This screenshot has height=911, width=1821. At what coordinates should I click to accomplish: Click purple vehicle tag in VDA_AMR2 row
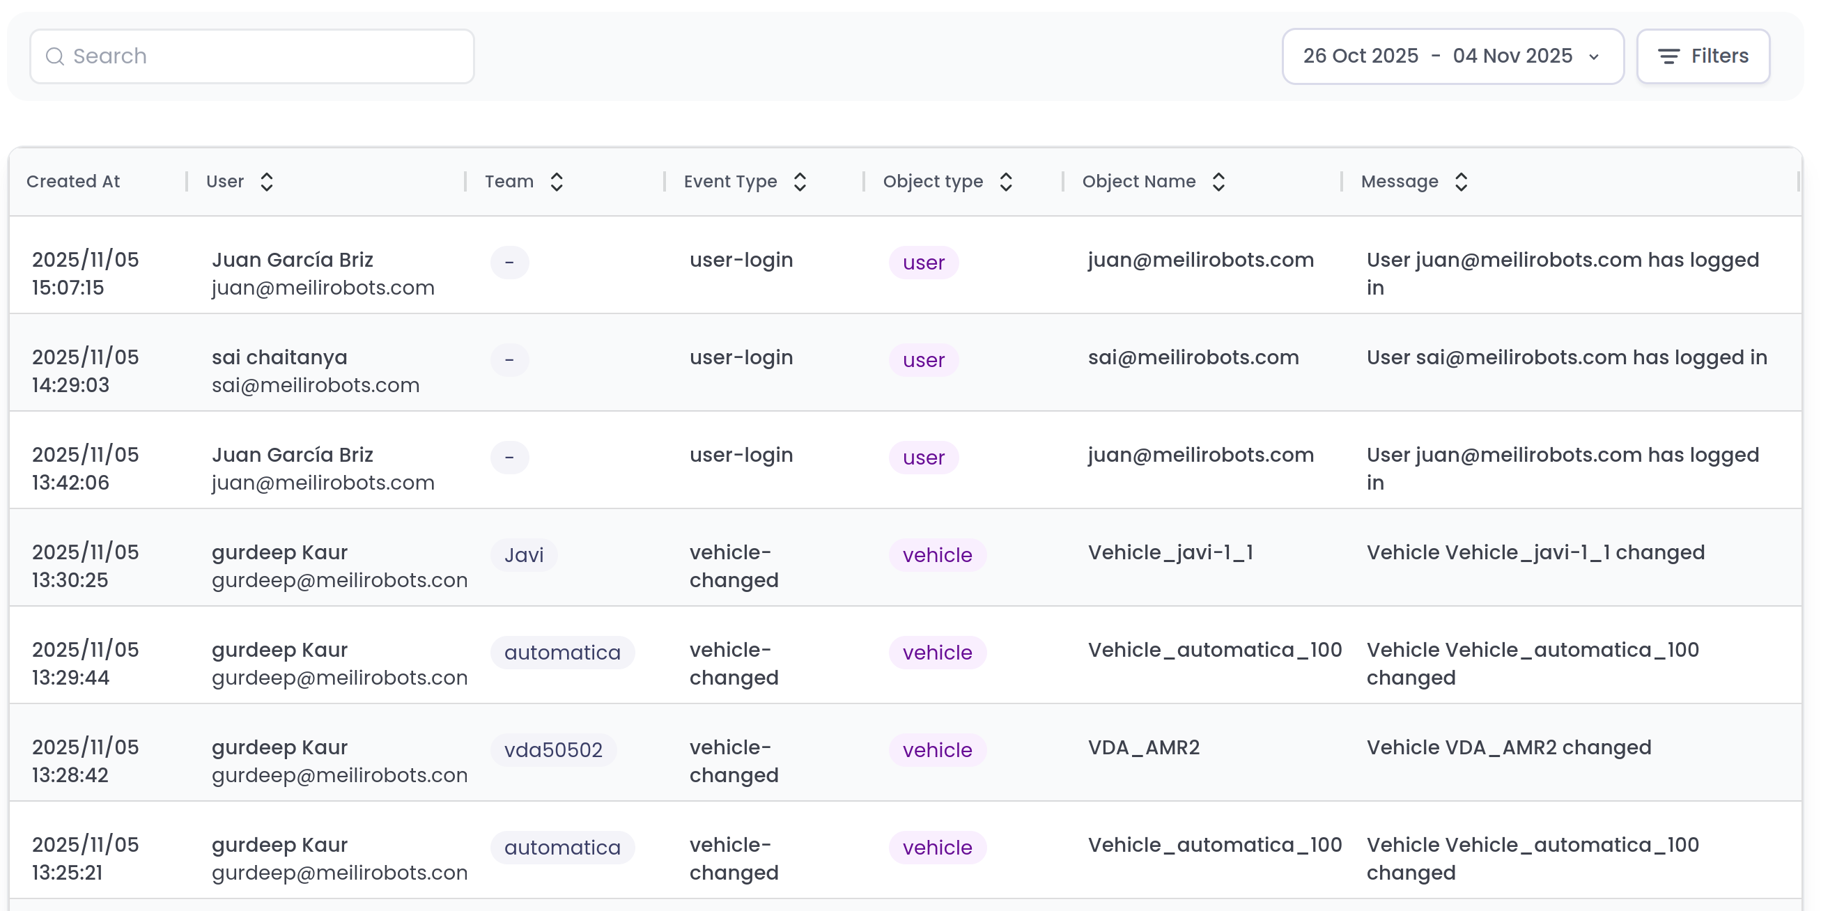click(x=937, y=750)
